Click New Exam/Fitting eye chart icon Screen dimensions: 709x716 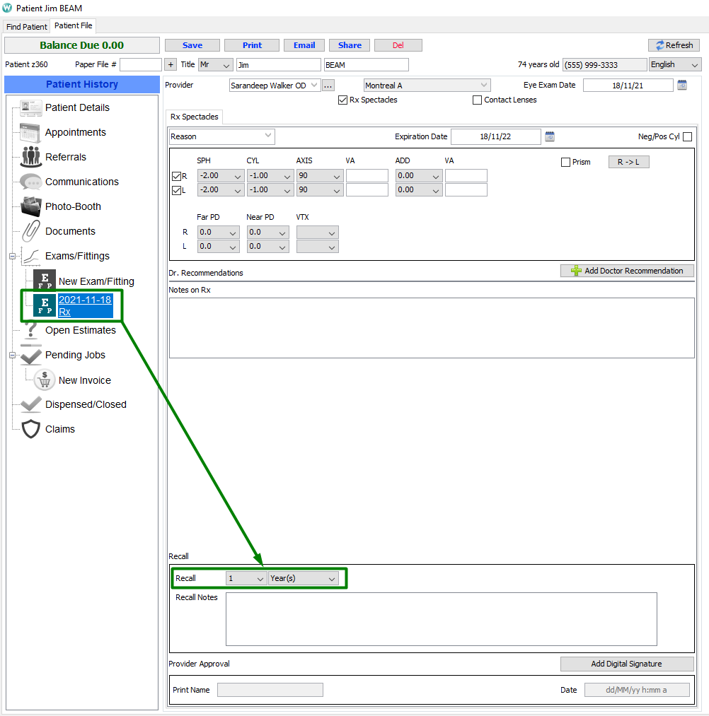tap(45, 281)
